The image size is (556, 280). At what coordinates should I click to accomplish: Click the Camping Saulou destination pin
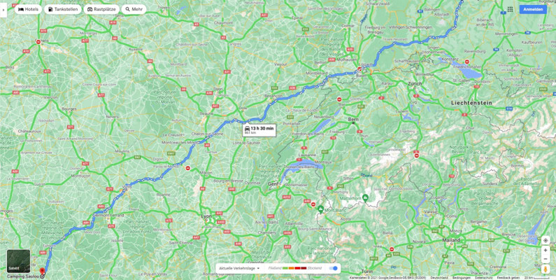click(x=42, y=271)
